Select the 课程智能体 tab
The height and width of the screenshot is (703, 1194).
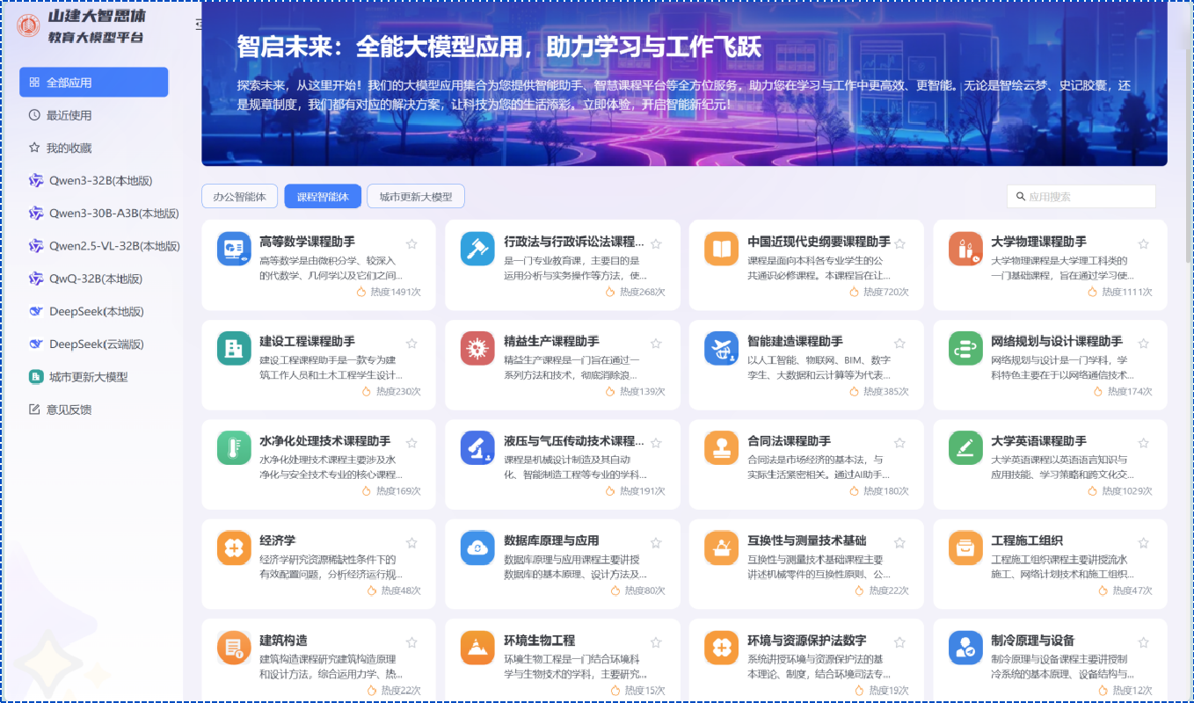323,197
